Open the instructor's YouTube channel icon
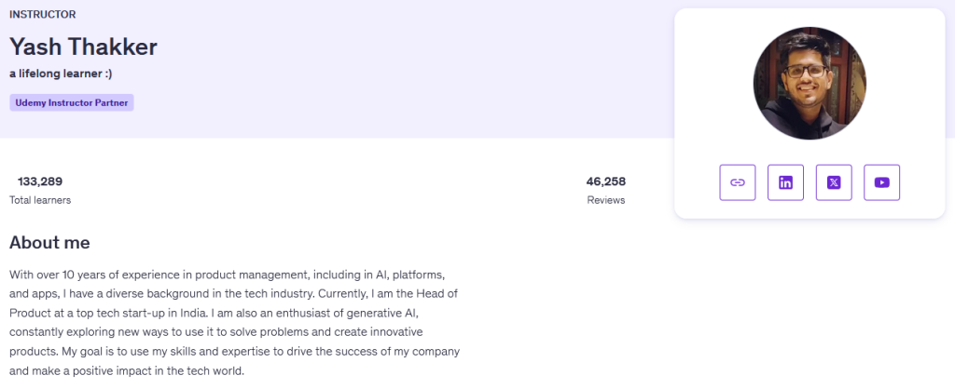Image resolution: width=955 pixels, height=389 pixels. [881, 182]
